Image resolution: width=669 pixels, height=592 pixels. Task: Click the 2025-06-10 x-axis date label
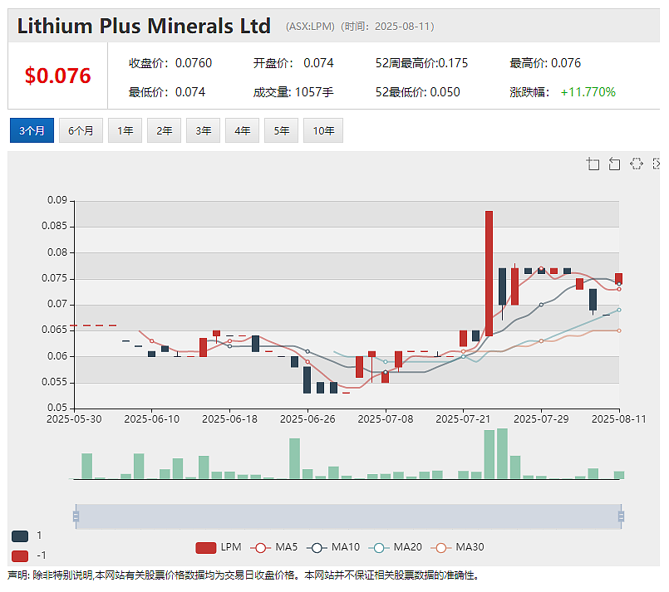point(152,419)
